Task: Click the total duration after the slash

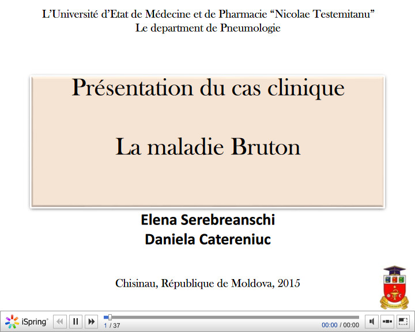Action: coord(351,325)
